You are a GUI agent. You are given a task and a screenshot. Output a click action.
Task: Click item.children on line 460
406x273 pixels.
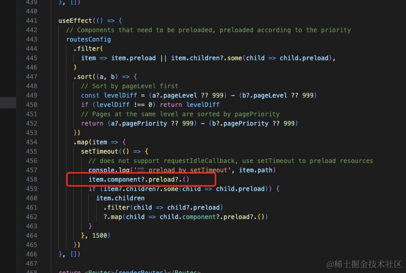tap(120, 198)
